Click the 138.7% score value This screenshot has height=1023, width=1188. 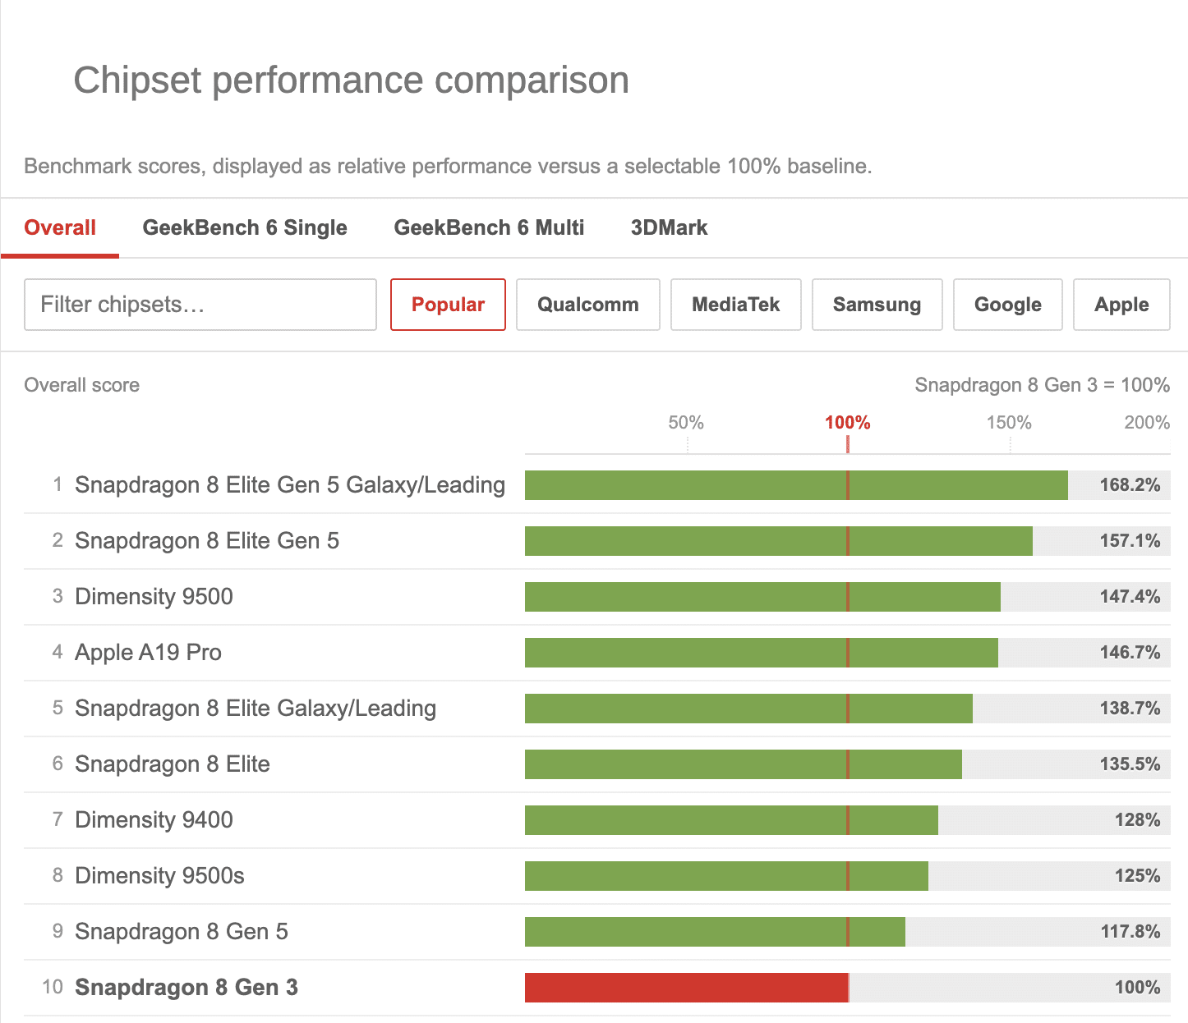coord(1130,709)
